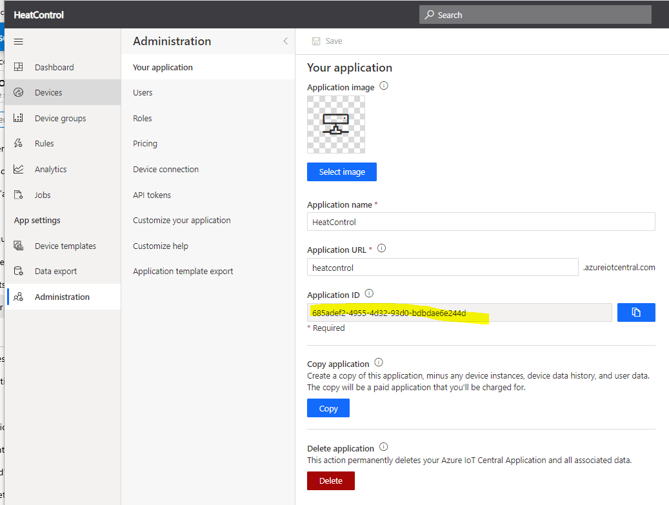Open the Jobs section
This screenshot has width=669, height=505.
63,195
